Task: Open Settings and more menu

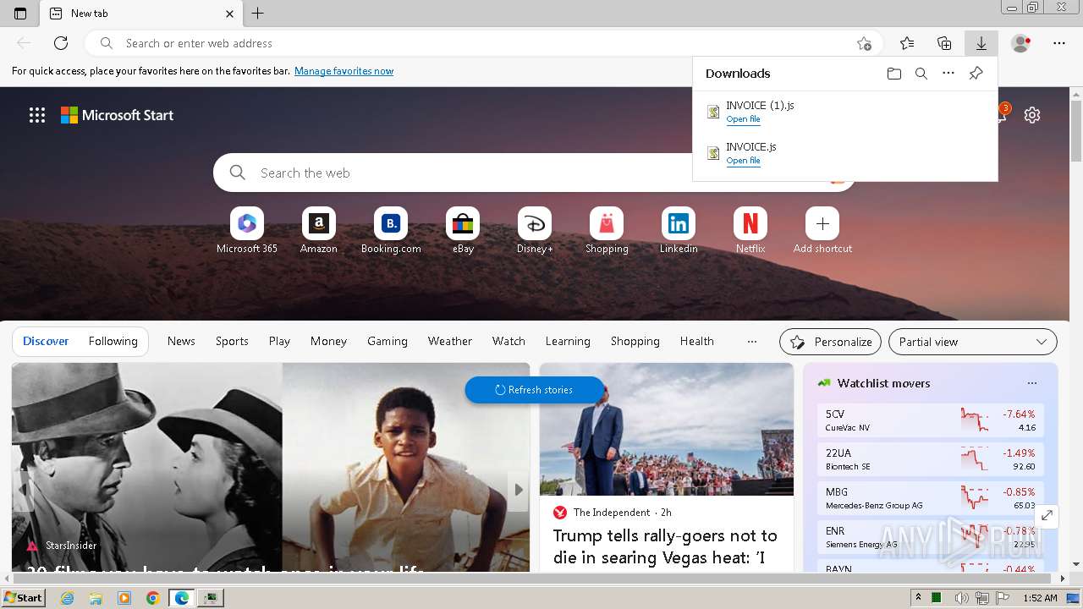Action: [x=1059, y=43]
